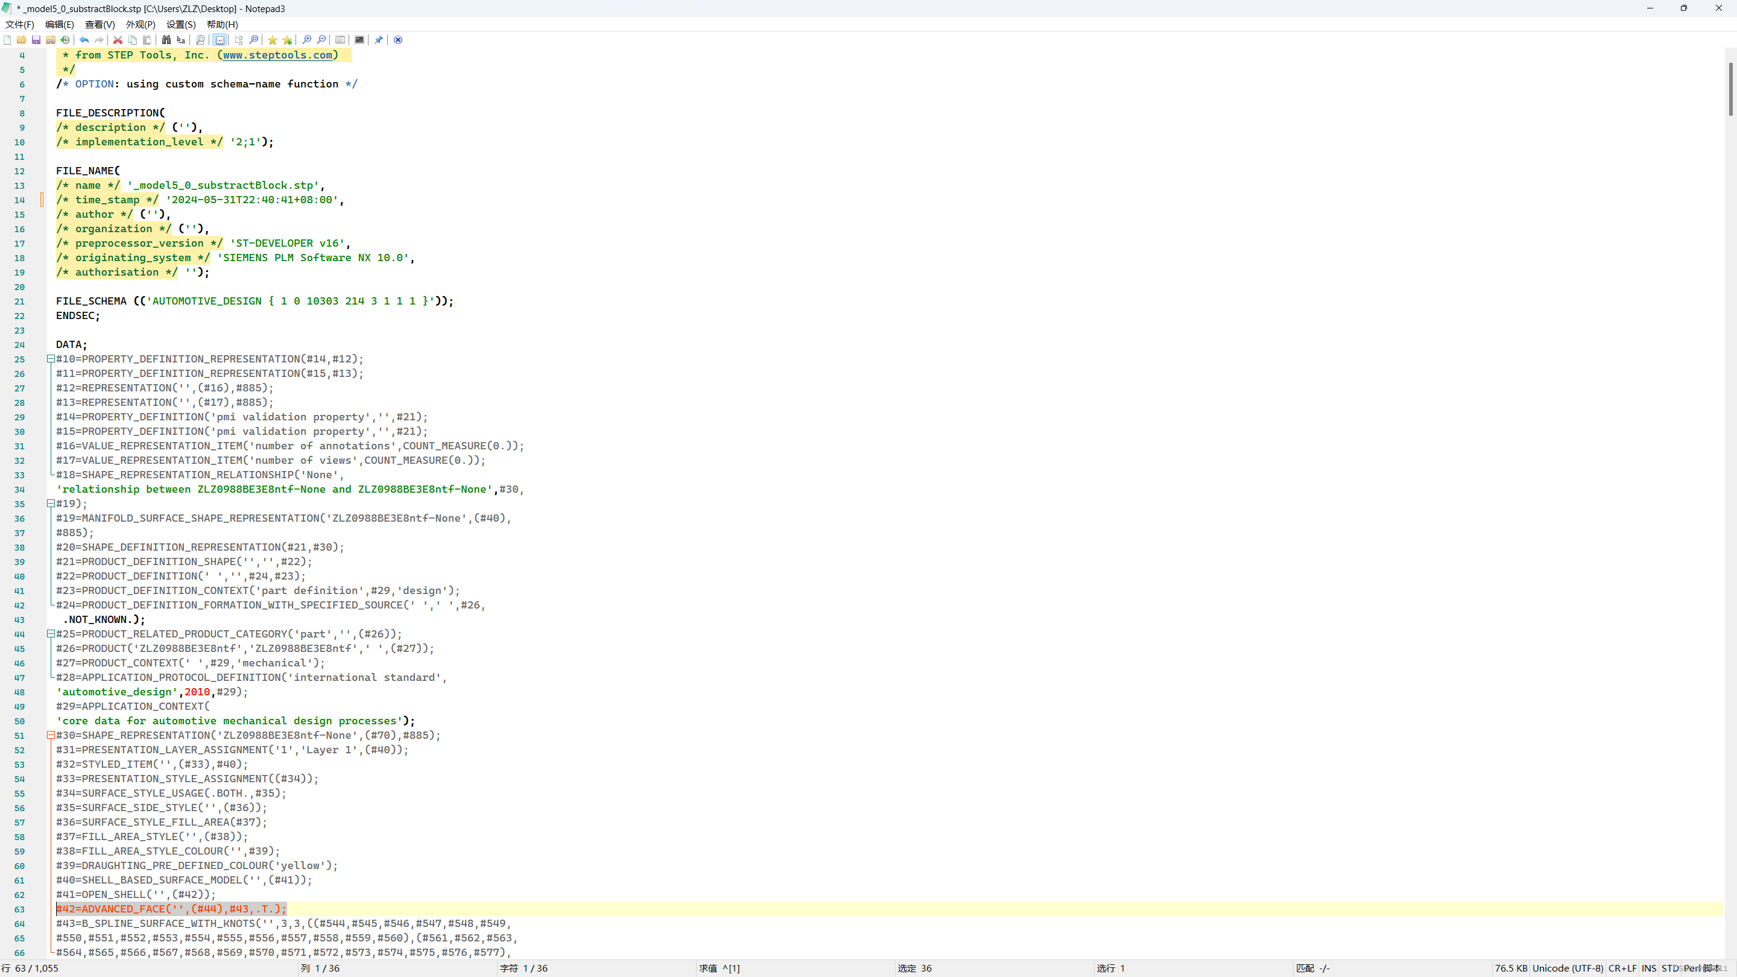Add current file to favorites

click(288, 40)
